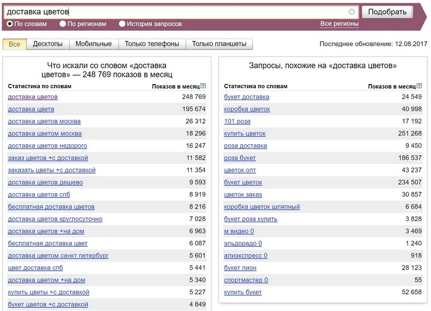Click the «букет доставка» similar query

(246, 97)
